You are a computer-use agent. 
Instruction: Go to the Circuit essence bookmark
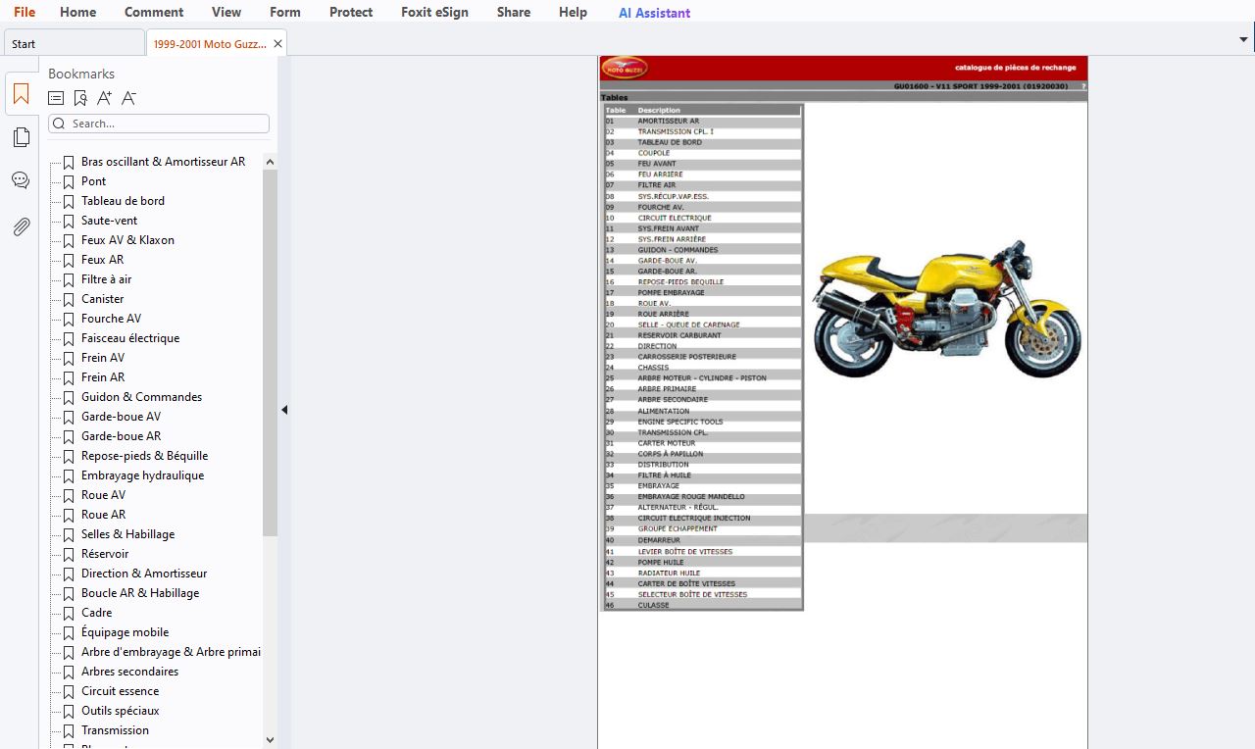[120, 691]
